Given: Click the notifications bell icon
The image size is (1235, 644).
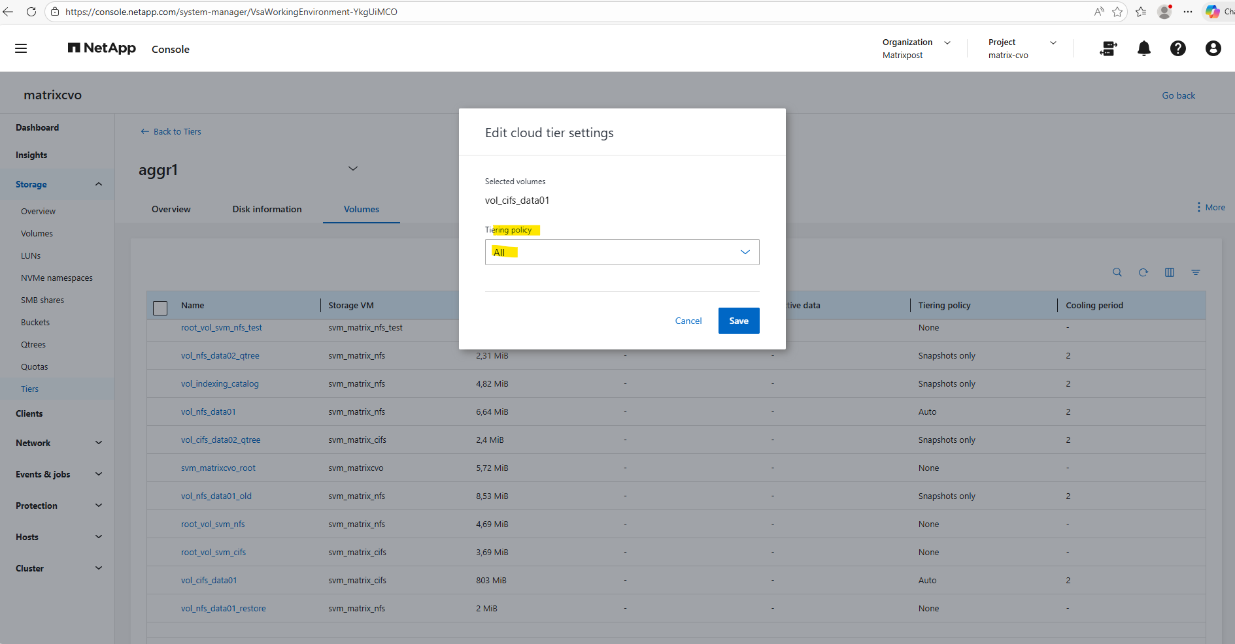Looking at the screenshot, I should (x=1143, y=48).
